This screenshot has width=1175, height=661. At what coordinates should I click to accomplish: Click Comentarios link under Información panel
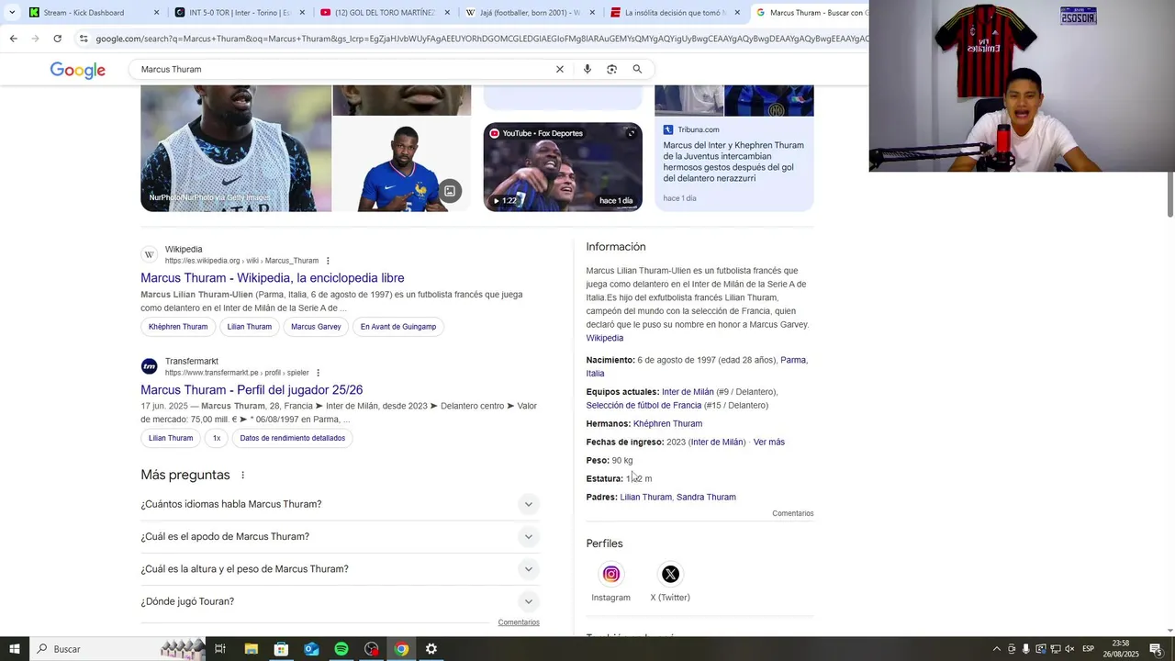793,514
